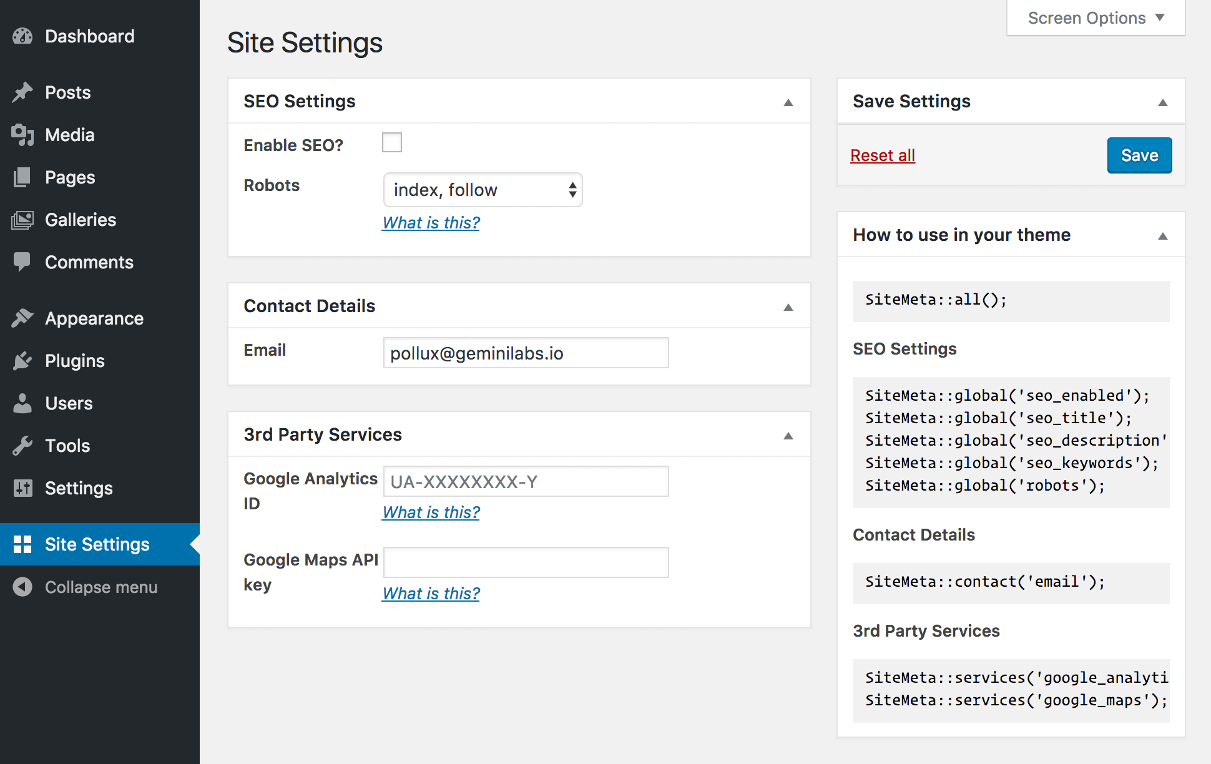Click the Site Settings icon in sidebar
The image size is (1211, 764).
point(24,543)
